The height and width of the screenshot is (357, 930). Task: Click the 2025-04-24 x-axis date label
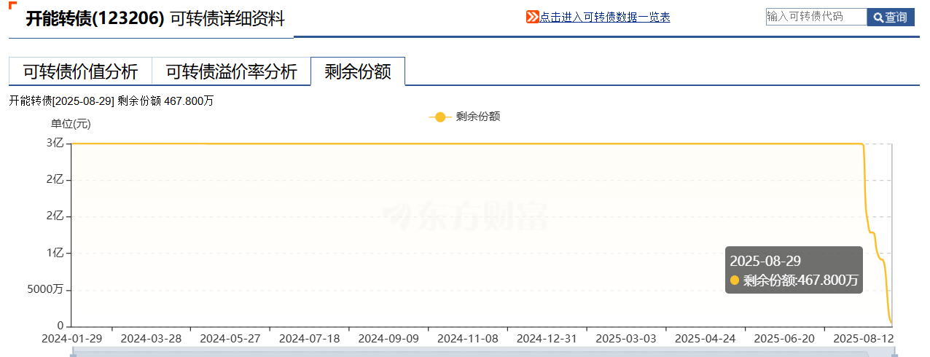(706, 339)
